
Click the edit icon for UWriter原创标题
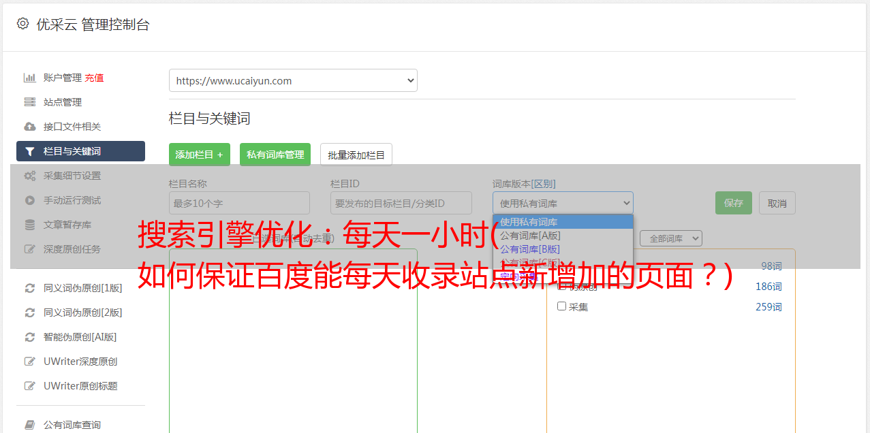[x=30, y=386]
